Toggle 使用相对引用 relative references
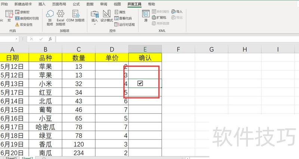 (27, 18)
